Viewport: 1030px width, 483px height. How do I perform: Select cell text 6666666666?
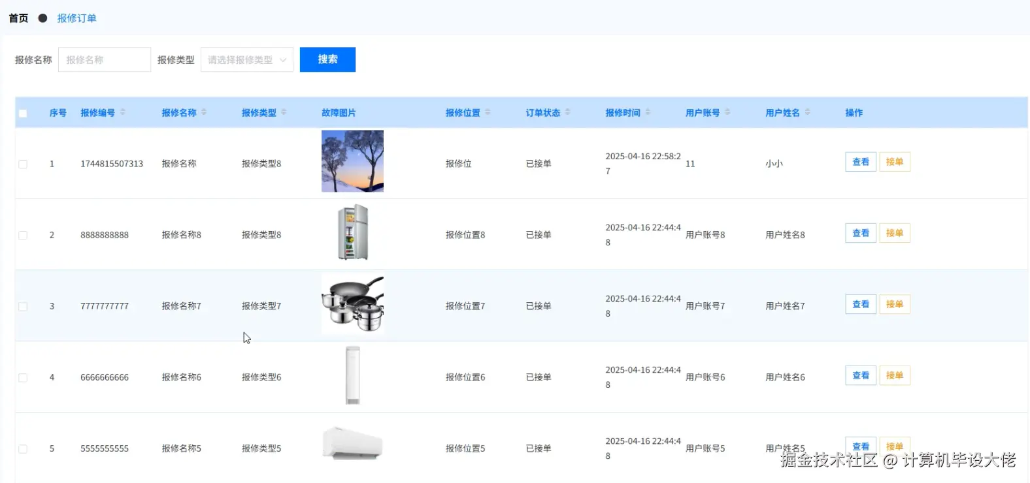(x=105, y=377)
